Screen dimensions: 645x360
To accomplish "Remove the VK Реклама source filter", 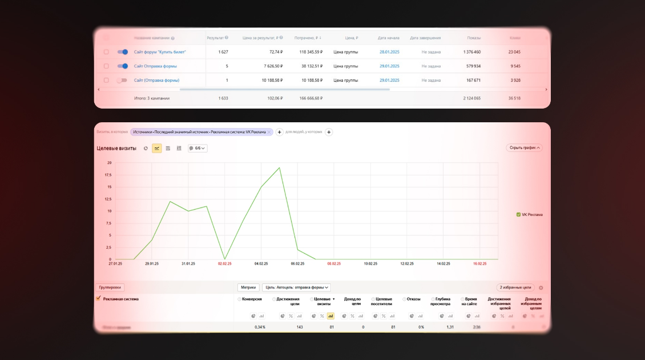I will [269, 132].
